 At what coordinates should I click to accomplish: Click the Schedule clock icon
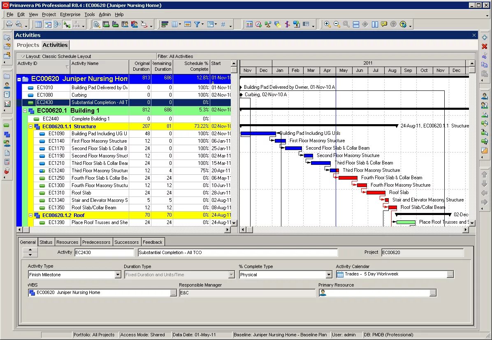(x=259, y=24)
